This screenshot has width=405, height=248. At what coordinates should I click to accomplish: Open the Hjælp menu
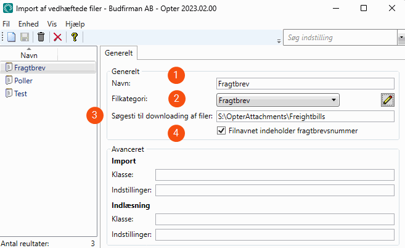coord(74,23)
